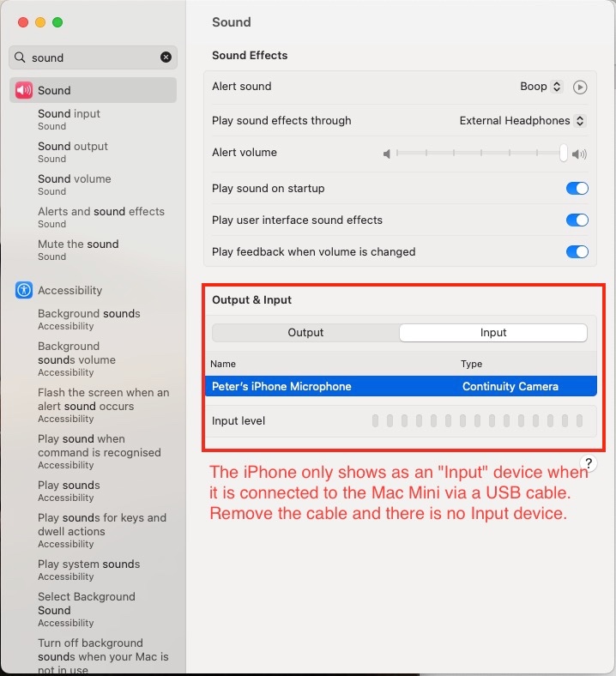Play the Boop alert sound preview
Viewport: 616px width, 676px height.
tap(580, 88)
